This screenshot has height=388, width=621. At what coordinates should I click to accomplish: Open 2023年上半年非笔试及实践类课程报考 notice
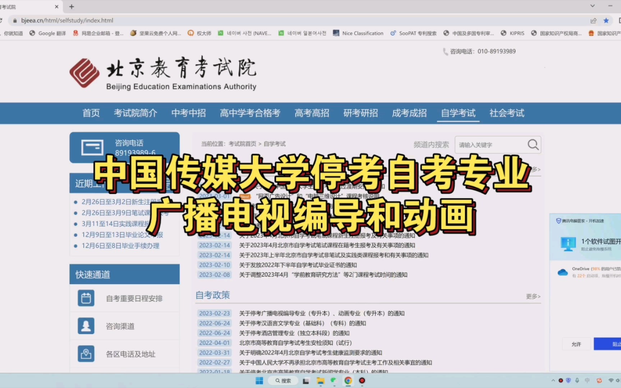334,255
